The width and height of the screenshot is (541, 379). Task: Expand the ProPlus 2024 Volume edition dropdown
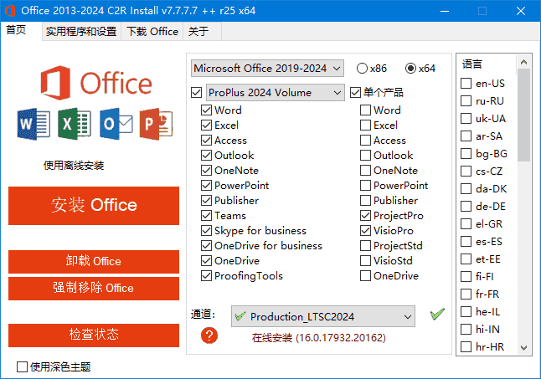[x=275, y=92]
